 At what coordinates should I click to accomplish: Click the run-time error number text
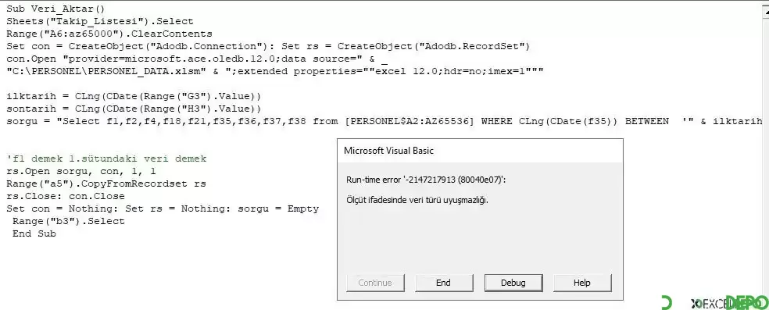426,180
